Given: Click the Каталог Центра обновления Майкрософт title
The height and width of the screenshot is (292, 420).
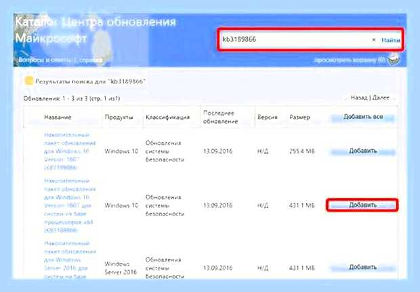Looking at the screenshot, I should pos(96,30).
